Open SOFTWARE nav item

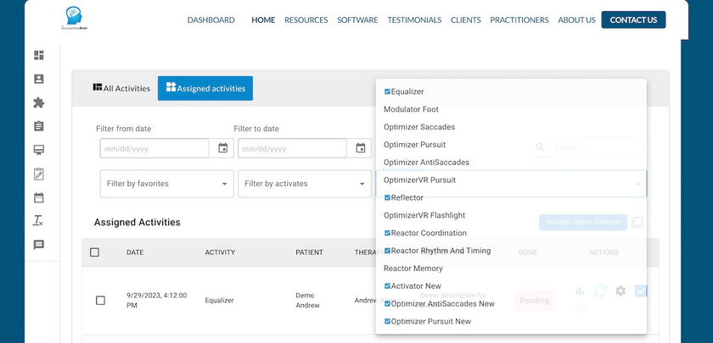pos(357,20)
